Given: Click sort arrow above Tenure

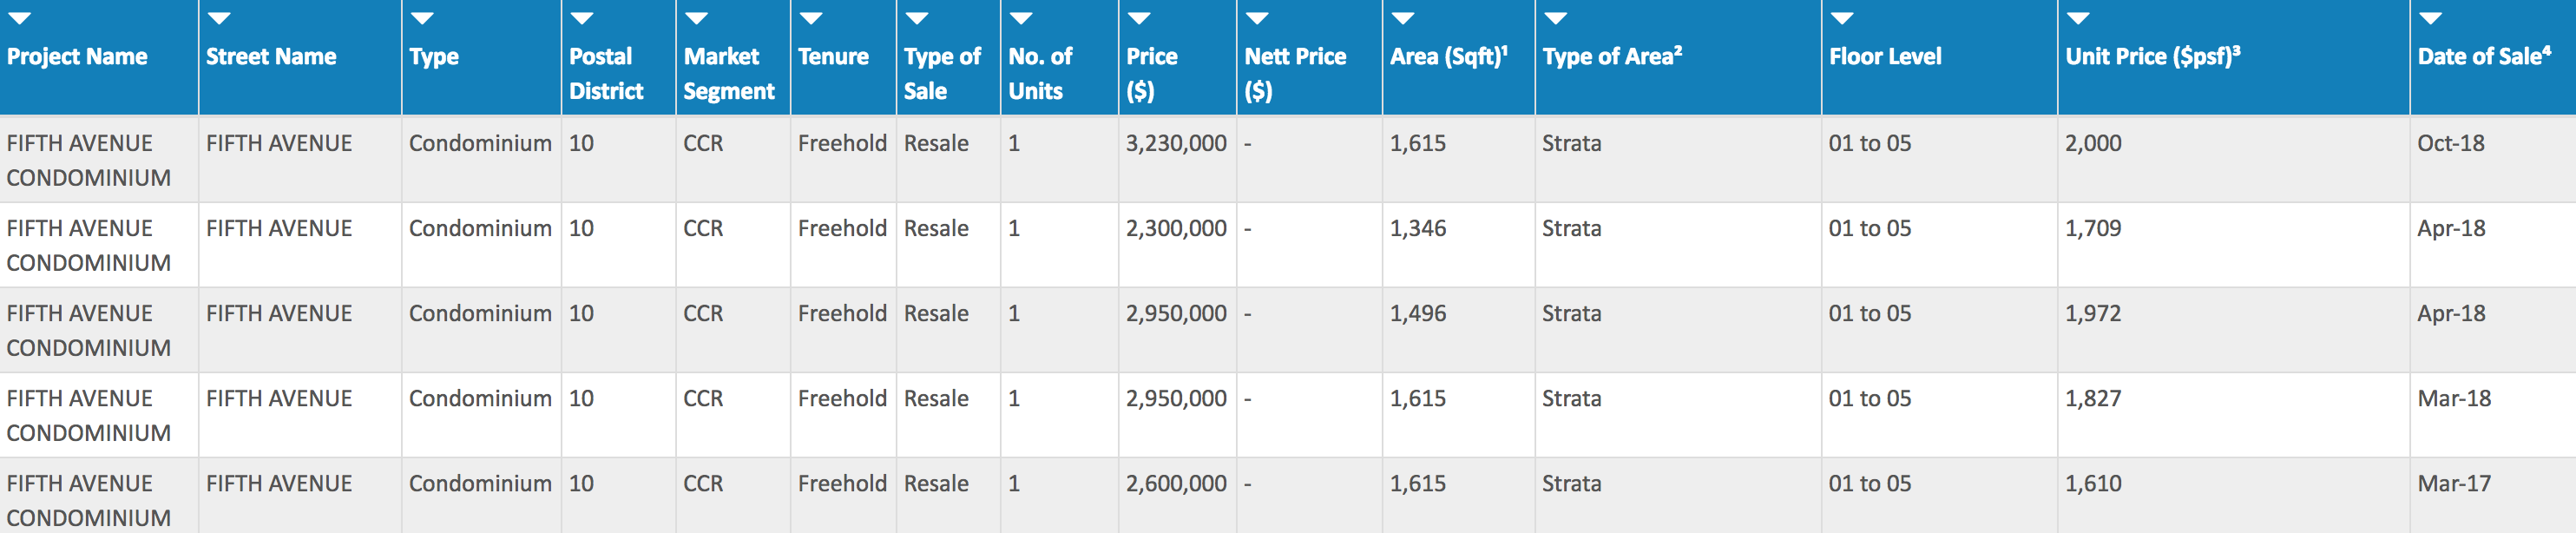Looking at the screenshot, I should click(811, 18).
